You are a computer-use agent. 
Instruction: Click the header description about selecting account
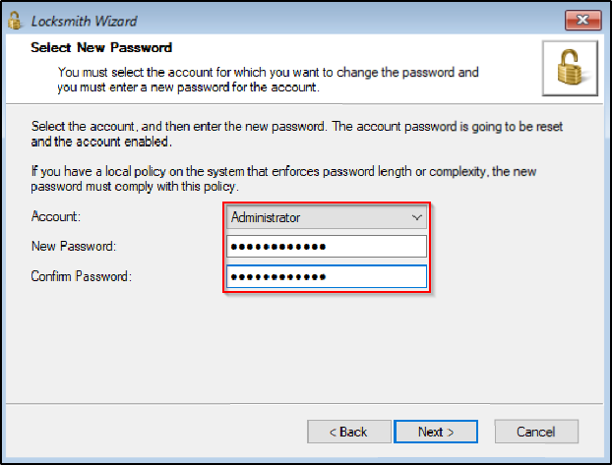(268, 79)
